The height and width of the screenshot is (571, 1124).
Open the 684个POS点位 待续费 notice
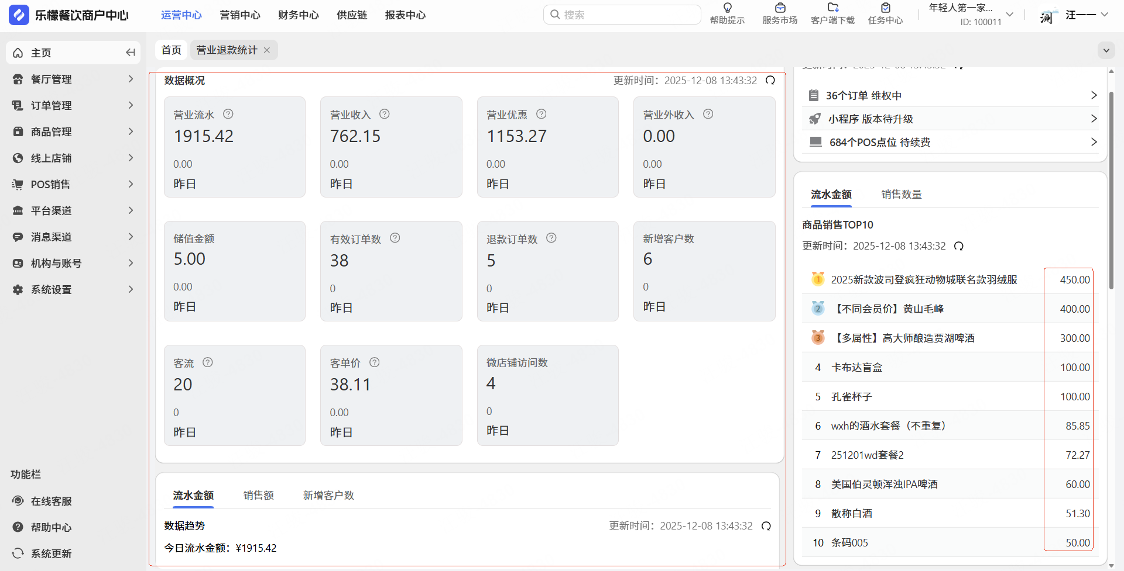pyautogui.click(x=950, y=142)
